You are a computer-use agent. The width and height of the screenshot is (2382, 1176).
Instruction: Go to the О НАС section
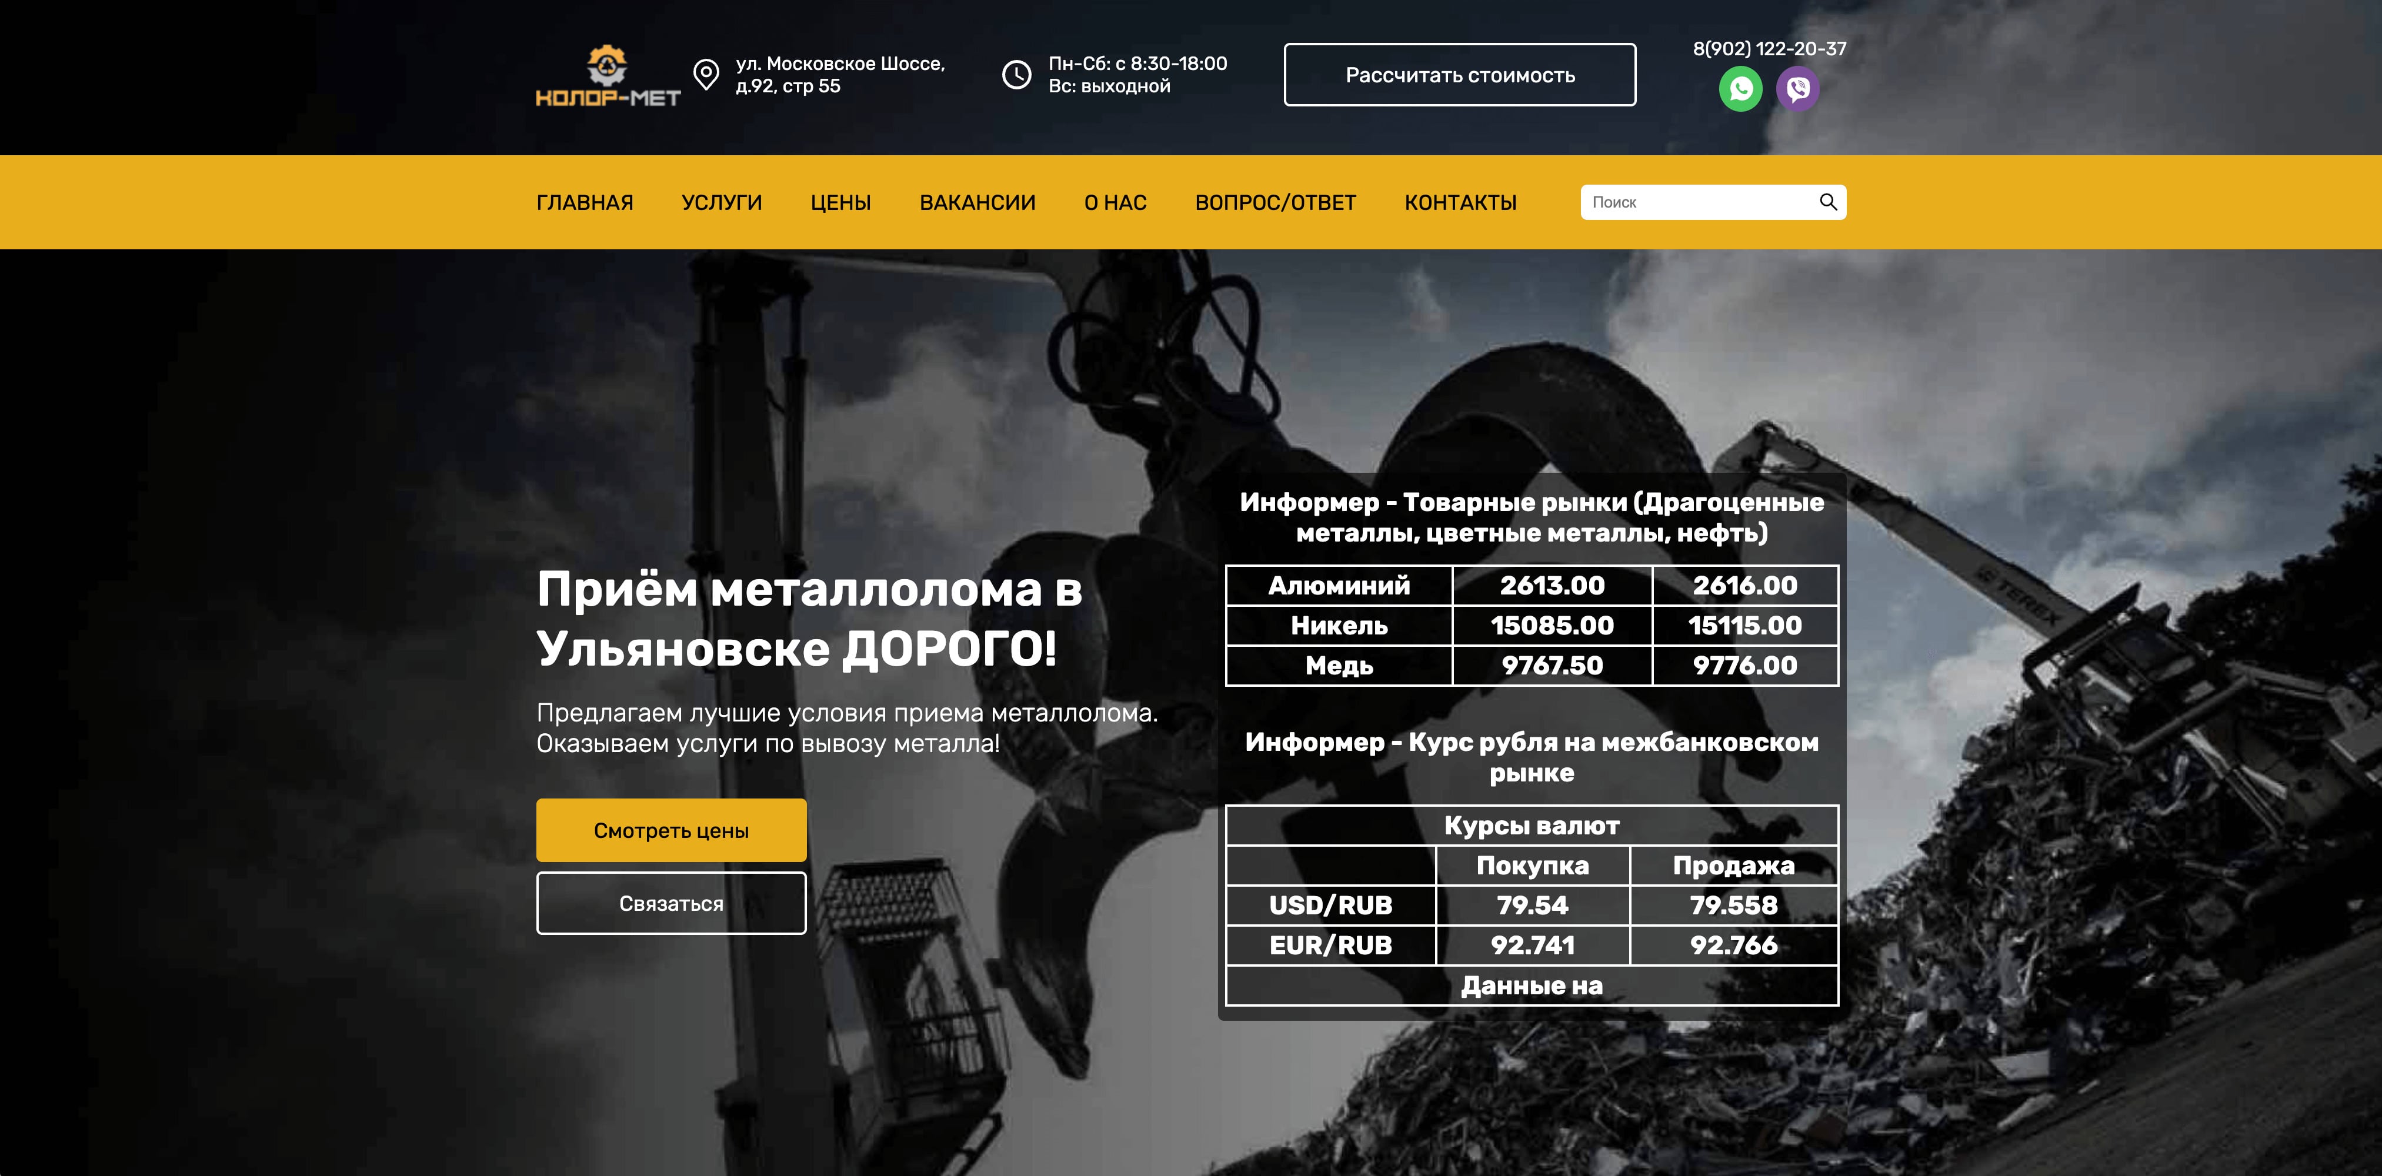point(1115,202)
